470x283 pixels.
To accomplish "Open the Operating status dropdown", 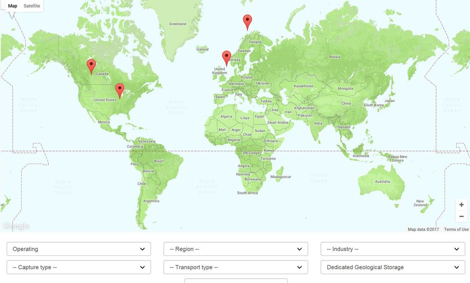I will coord(79,249).
